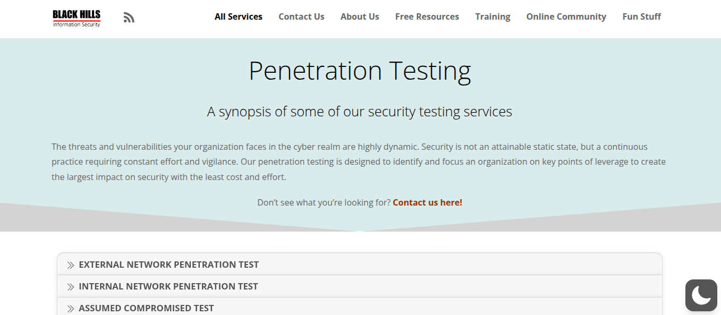Viewport: 721px width, 315px height.
Task: Click the Black Hills Information Security logo
Action: point(77,18)
